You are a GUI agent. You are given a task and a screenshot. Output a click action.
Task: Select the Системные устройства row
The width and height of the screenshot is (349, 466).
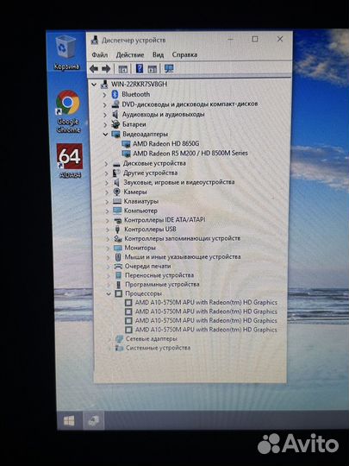click(159, 348)
